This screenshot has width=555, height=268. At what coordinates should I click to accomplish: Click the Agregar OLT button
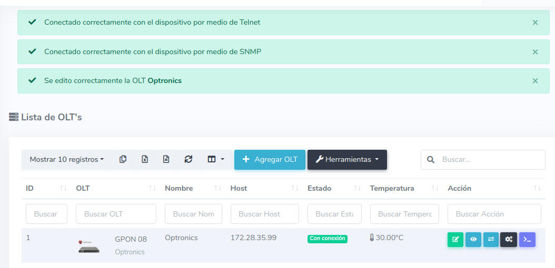(270, 160)
